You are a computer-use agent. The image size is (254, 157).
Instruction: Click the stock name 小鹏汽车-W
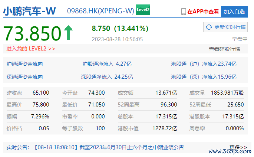[x=30, y=11]
